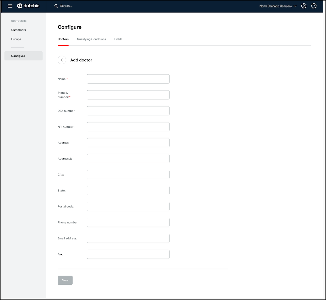Expand the North Cannabis Company dropdown

pos(278,6)
